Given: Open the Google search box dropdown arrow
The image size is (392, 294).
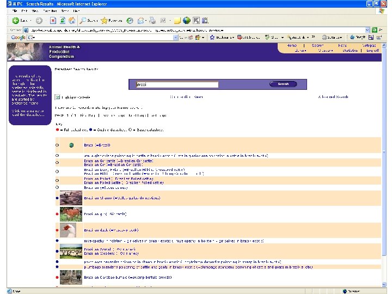Looking at the screenshot, I should click(175, 38).
